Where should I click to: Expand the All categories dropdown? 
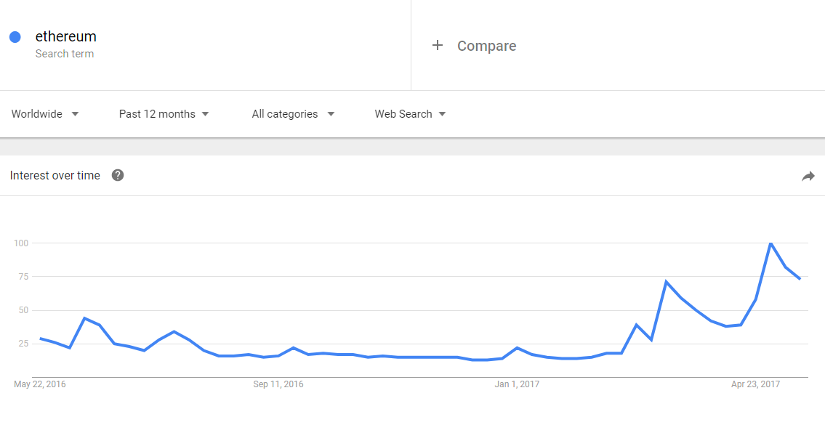coord(293,114)
